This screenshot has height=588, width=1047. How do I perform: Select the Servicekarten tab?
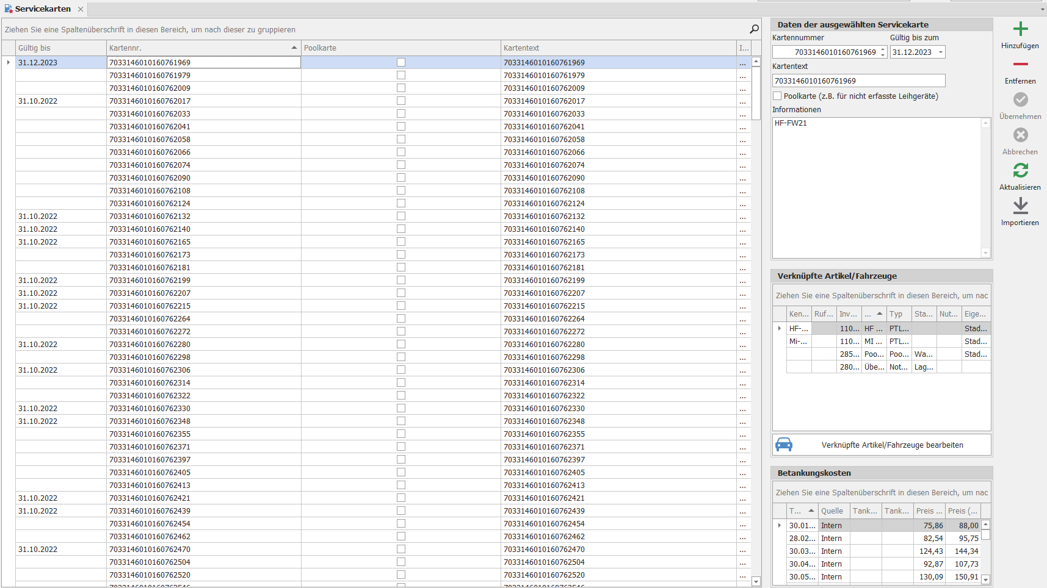click(42, 9)
